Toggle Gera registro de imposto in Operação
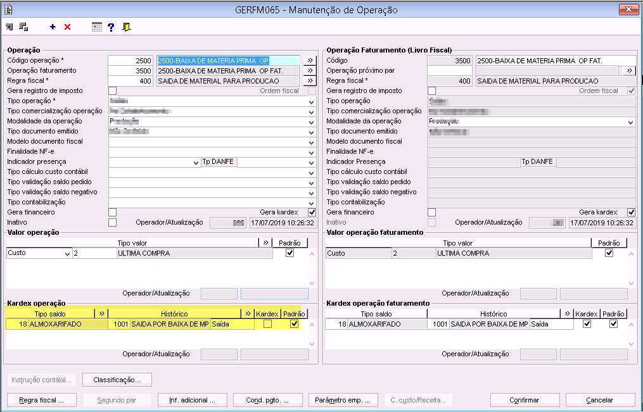This screenshot has height=412, width=643. tap(112, 91)
